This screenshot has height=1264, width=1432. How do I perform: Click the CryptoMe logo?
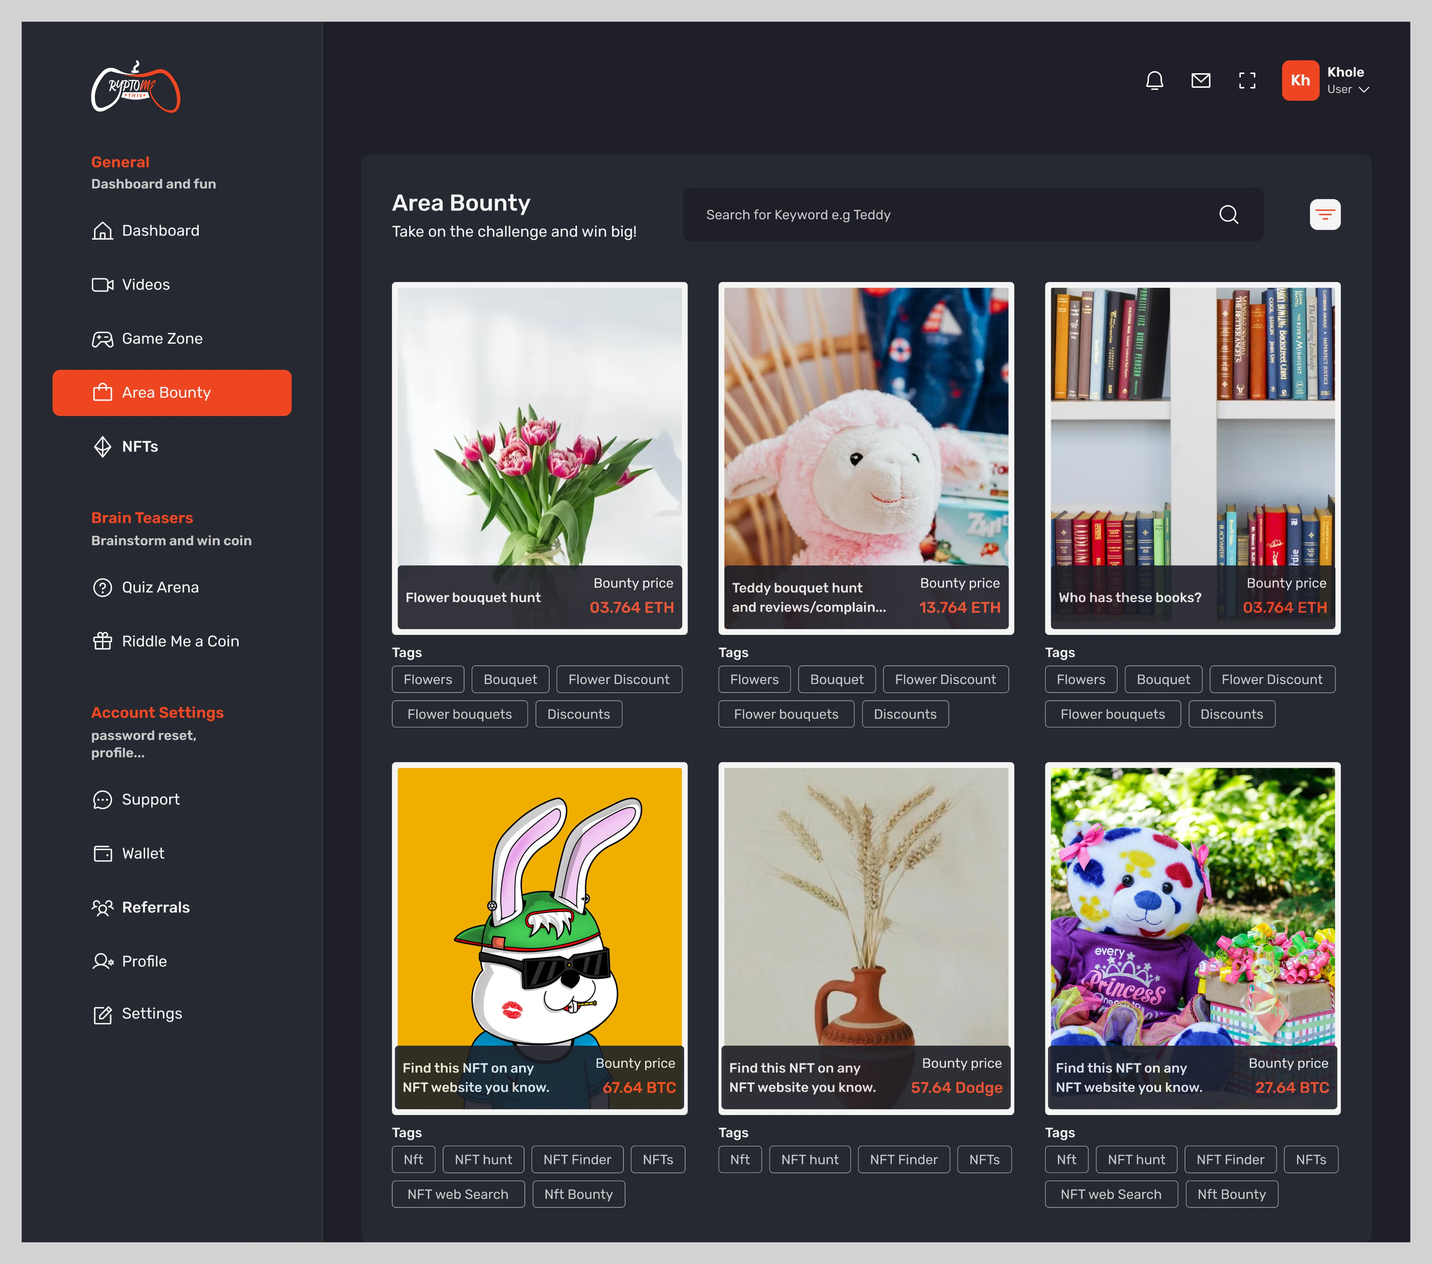pyautogui.click(x=135, y=87)
